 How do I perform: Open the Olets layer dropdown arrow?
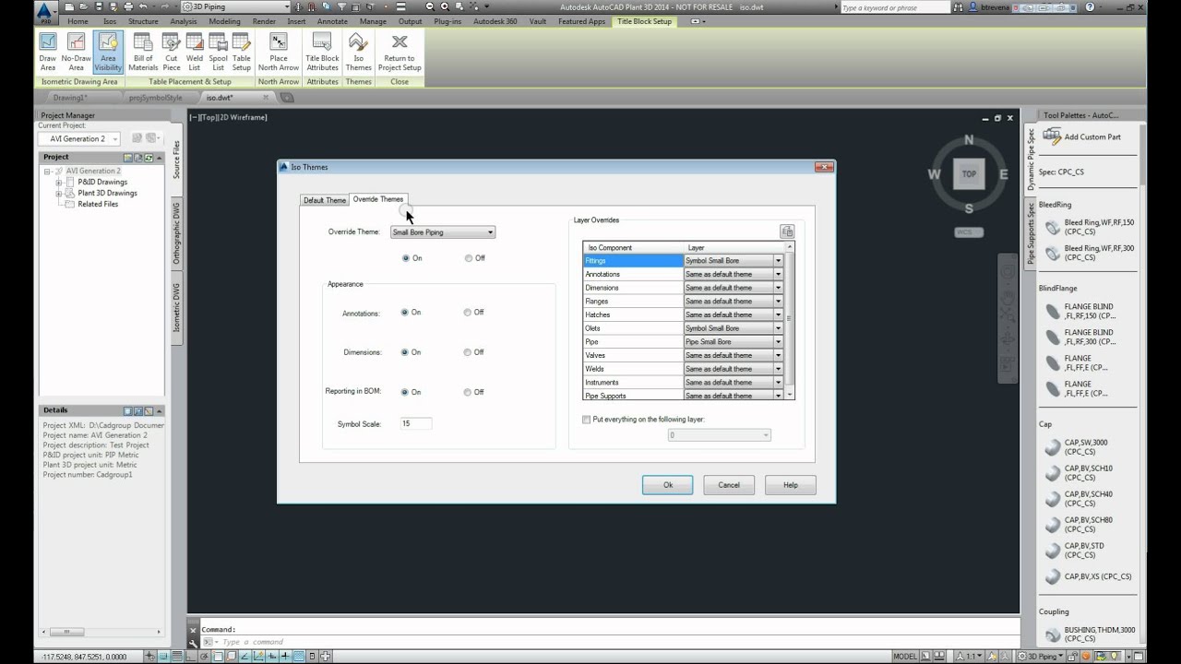[x=778, y=328]
